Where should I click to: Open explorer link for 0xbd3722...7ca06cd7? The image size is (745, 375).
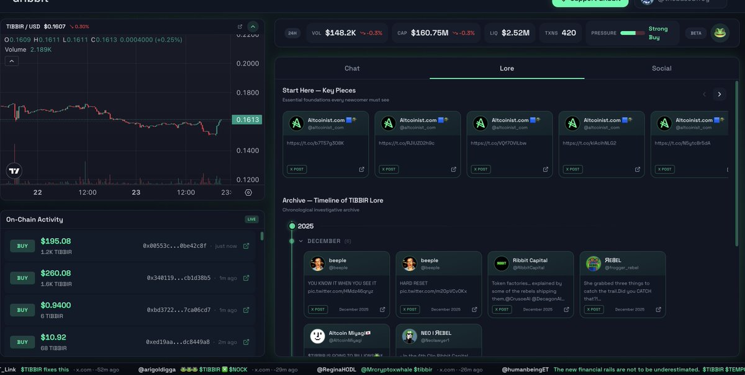[246, 310]
